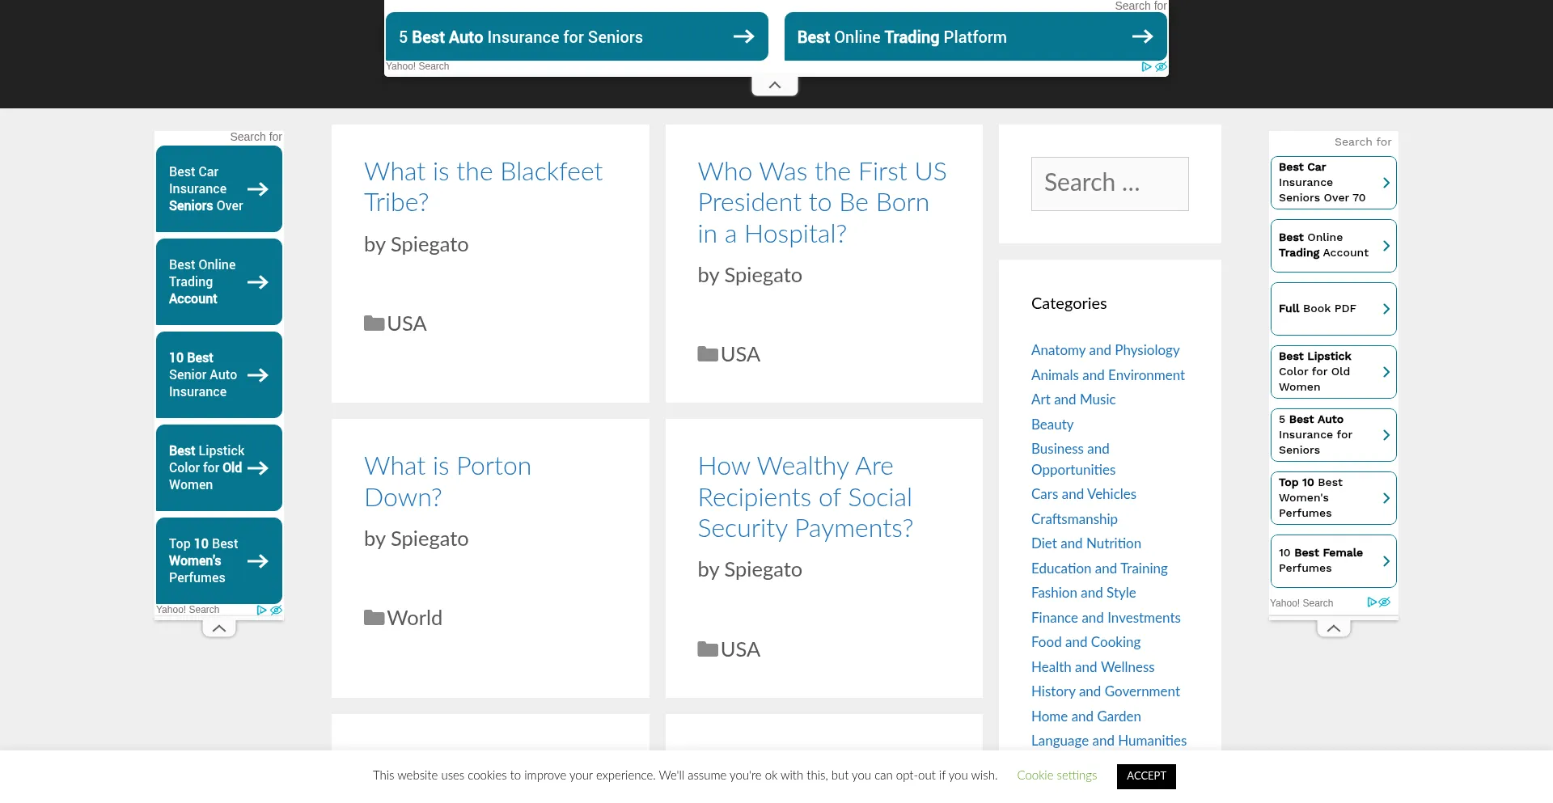Image resolution: width=1553 pixels, height=803 pixels.
Task: Collapse the top banner ad with chevron
Action: (775, 86)
